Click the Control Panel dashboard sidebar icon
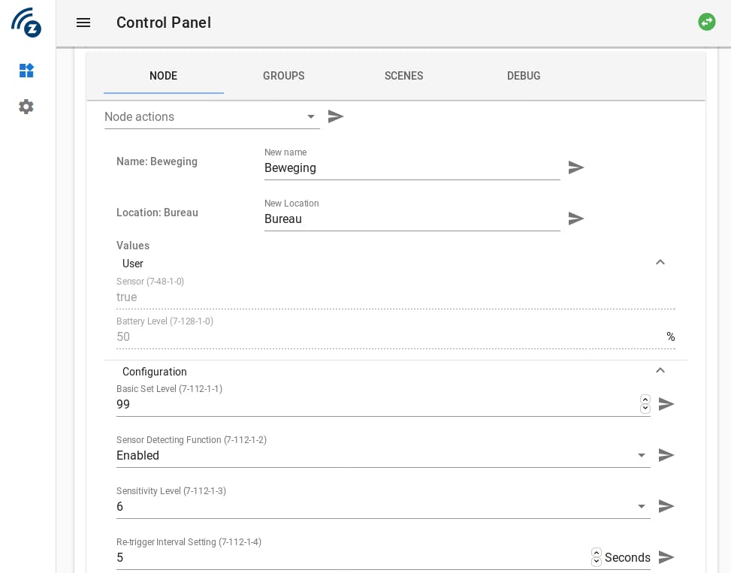Screen dimensions: 731x573 pyautogui.click(x=26, y=71)
